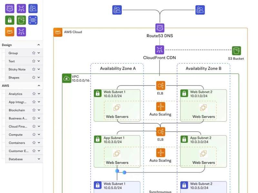Star the Sticky Note item
The height and width of the screenshot is (193, 258).
pos(34,69)
